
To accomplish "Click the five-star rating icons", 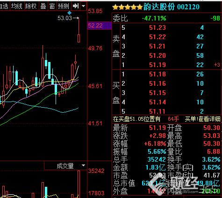I will [x=127, y=7].
